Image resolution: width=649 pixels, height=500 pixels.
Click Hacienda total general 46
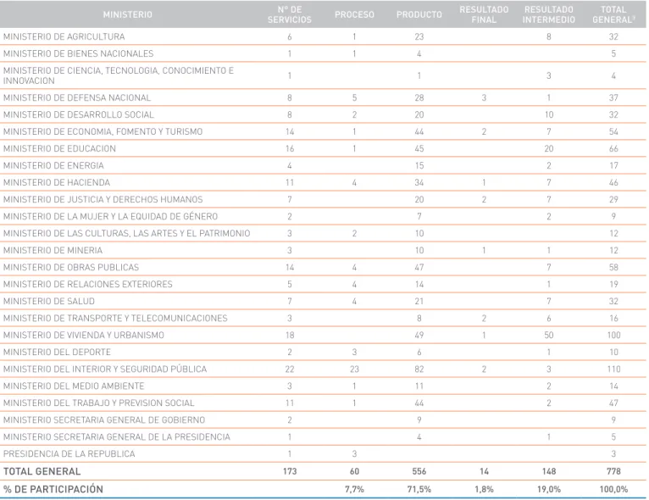(x=613, y=182)
